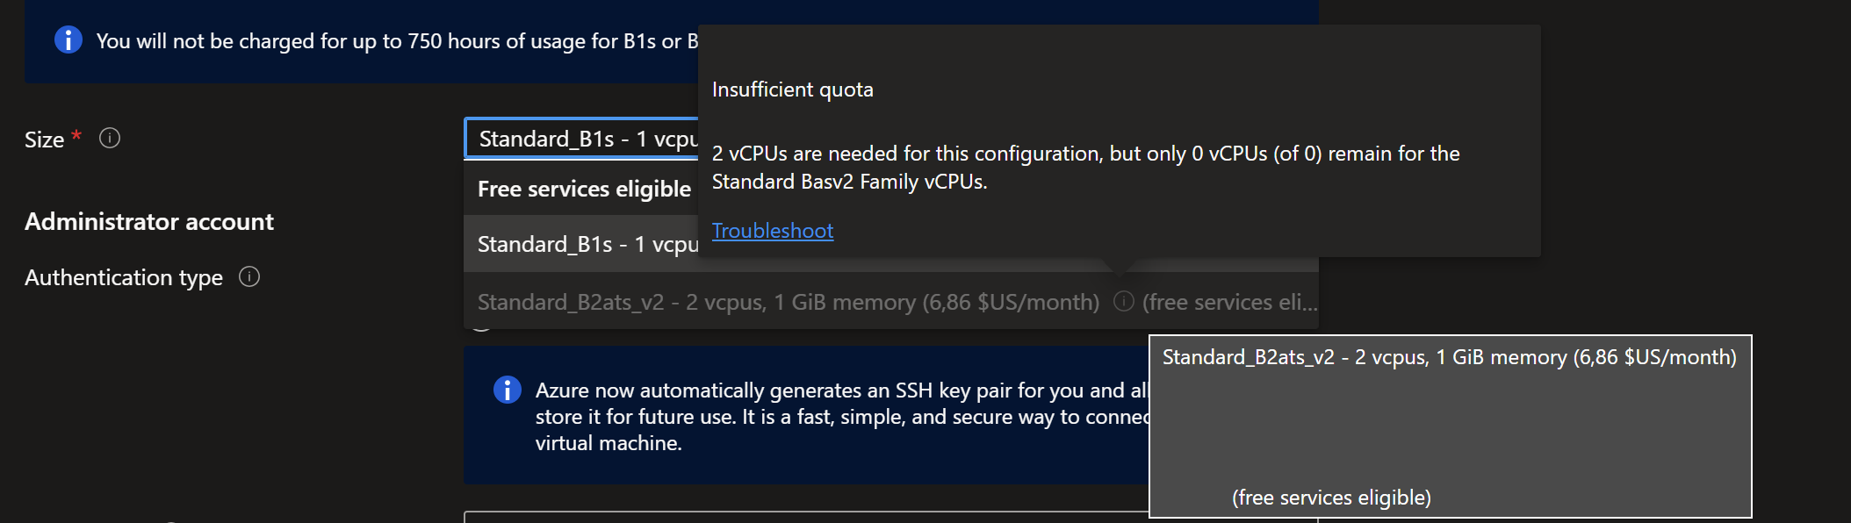This screenshot has width=1851, height=523.
Task: Open the Size dropdown showing Standard_B1s
Action: coord(581,139)
